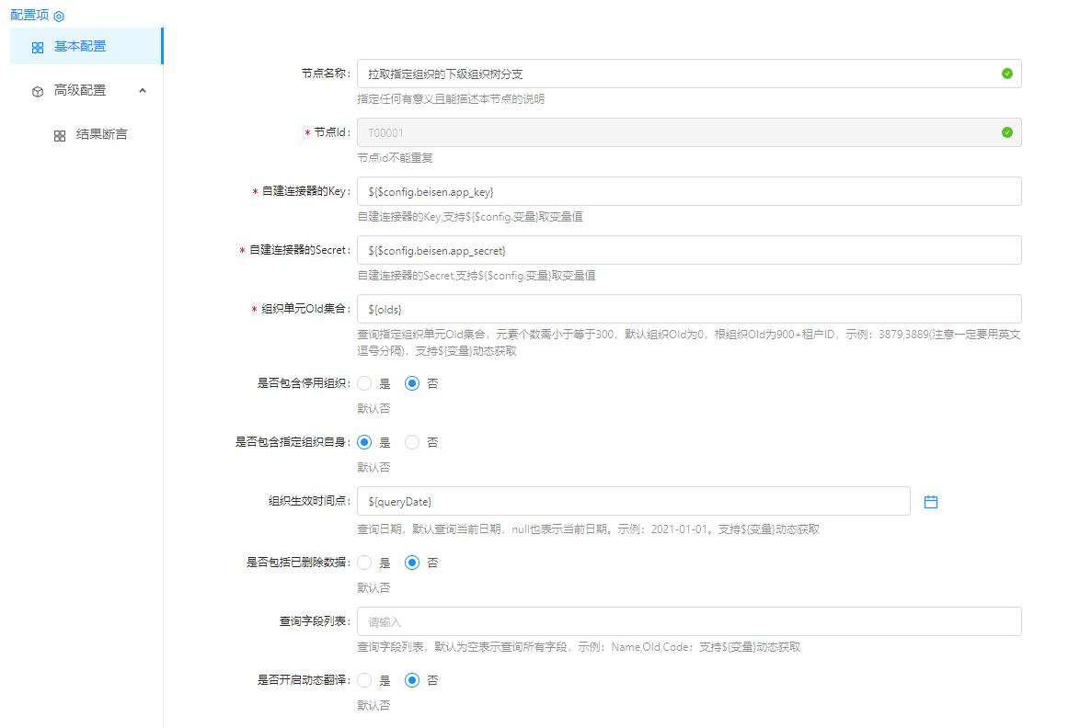Click the grid icon next to 基本配置
The image size is (1080, 728).
pos(37,47)
